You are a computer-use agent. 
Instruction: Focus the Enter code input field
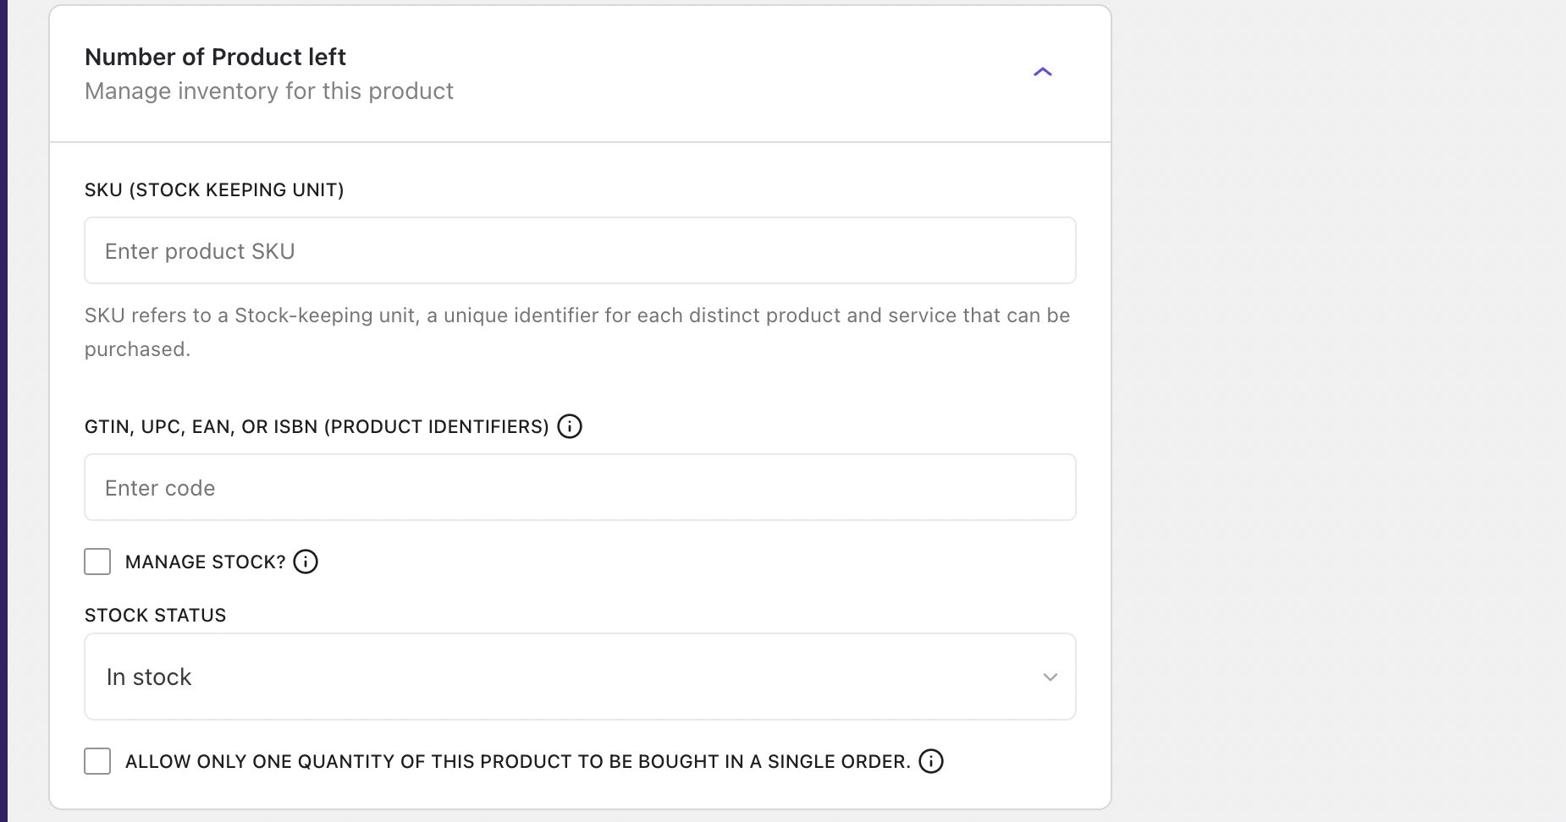[x=580, y=488]
